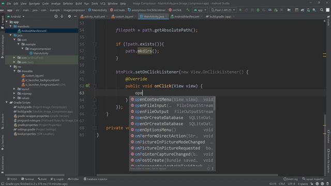Image resolution: width=331 pixels, height=186 pixels.
Task: Collapse the app module tree node
Action: [x=7, y=22]
